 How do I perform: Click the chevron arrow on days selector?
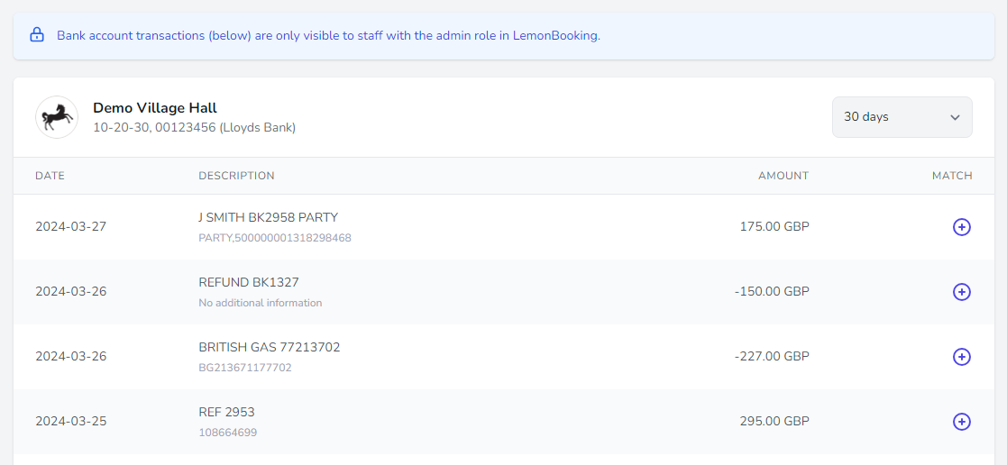pyautogui.click(x=955, y=117)
